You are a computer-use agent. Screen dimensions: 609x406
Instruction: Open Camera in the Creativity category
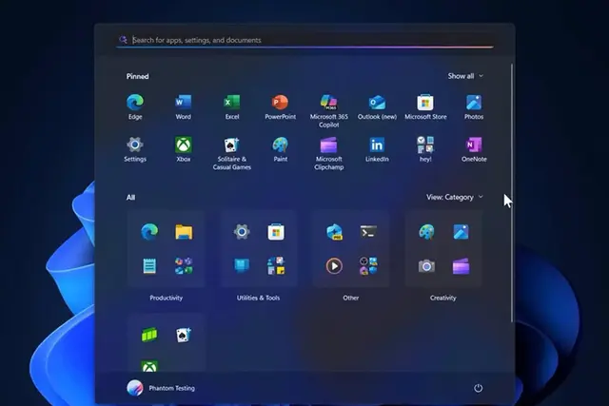click(426, 266)
